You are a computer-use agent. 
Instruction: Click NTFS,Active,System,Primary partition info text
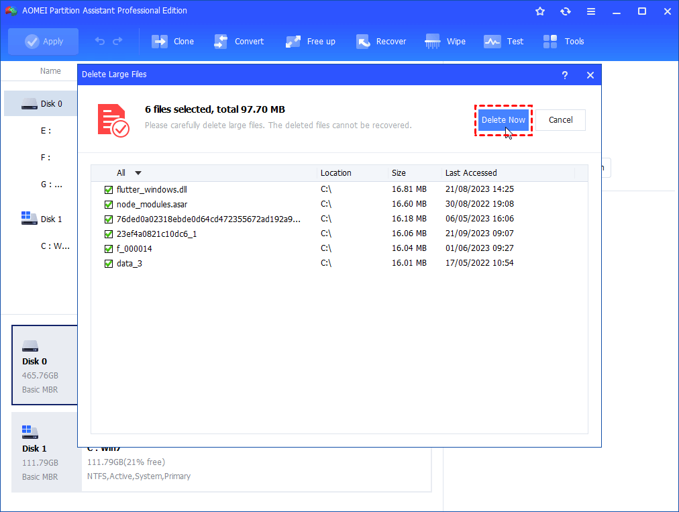click(x=139, y=476)
